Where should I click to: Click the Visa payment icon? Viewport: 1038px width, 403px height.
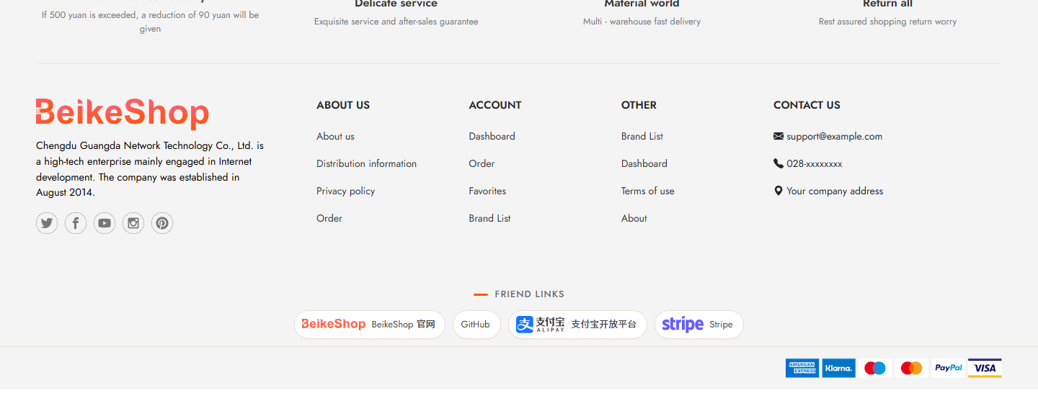[985, 368]
